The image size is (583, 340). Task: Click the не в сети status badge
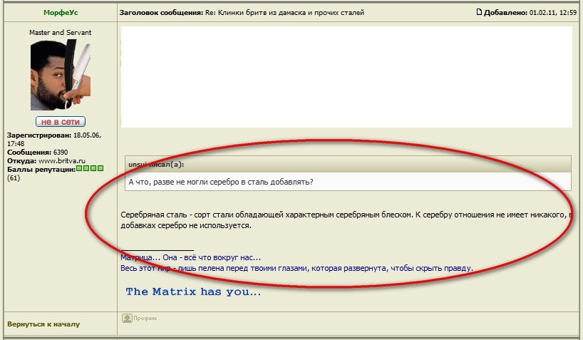point(61,122)
